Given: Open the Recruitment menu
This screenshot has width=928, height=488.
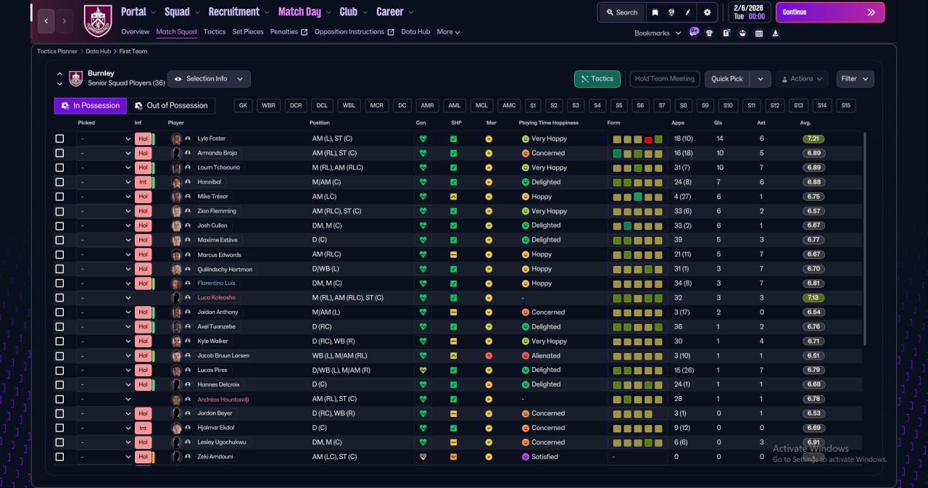Looking at the screenshot, I should [x=239, y=12].
